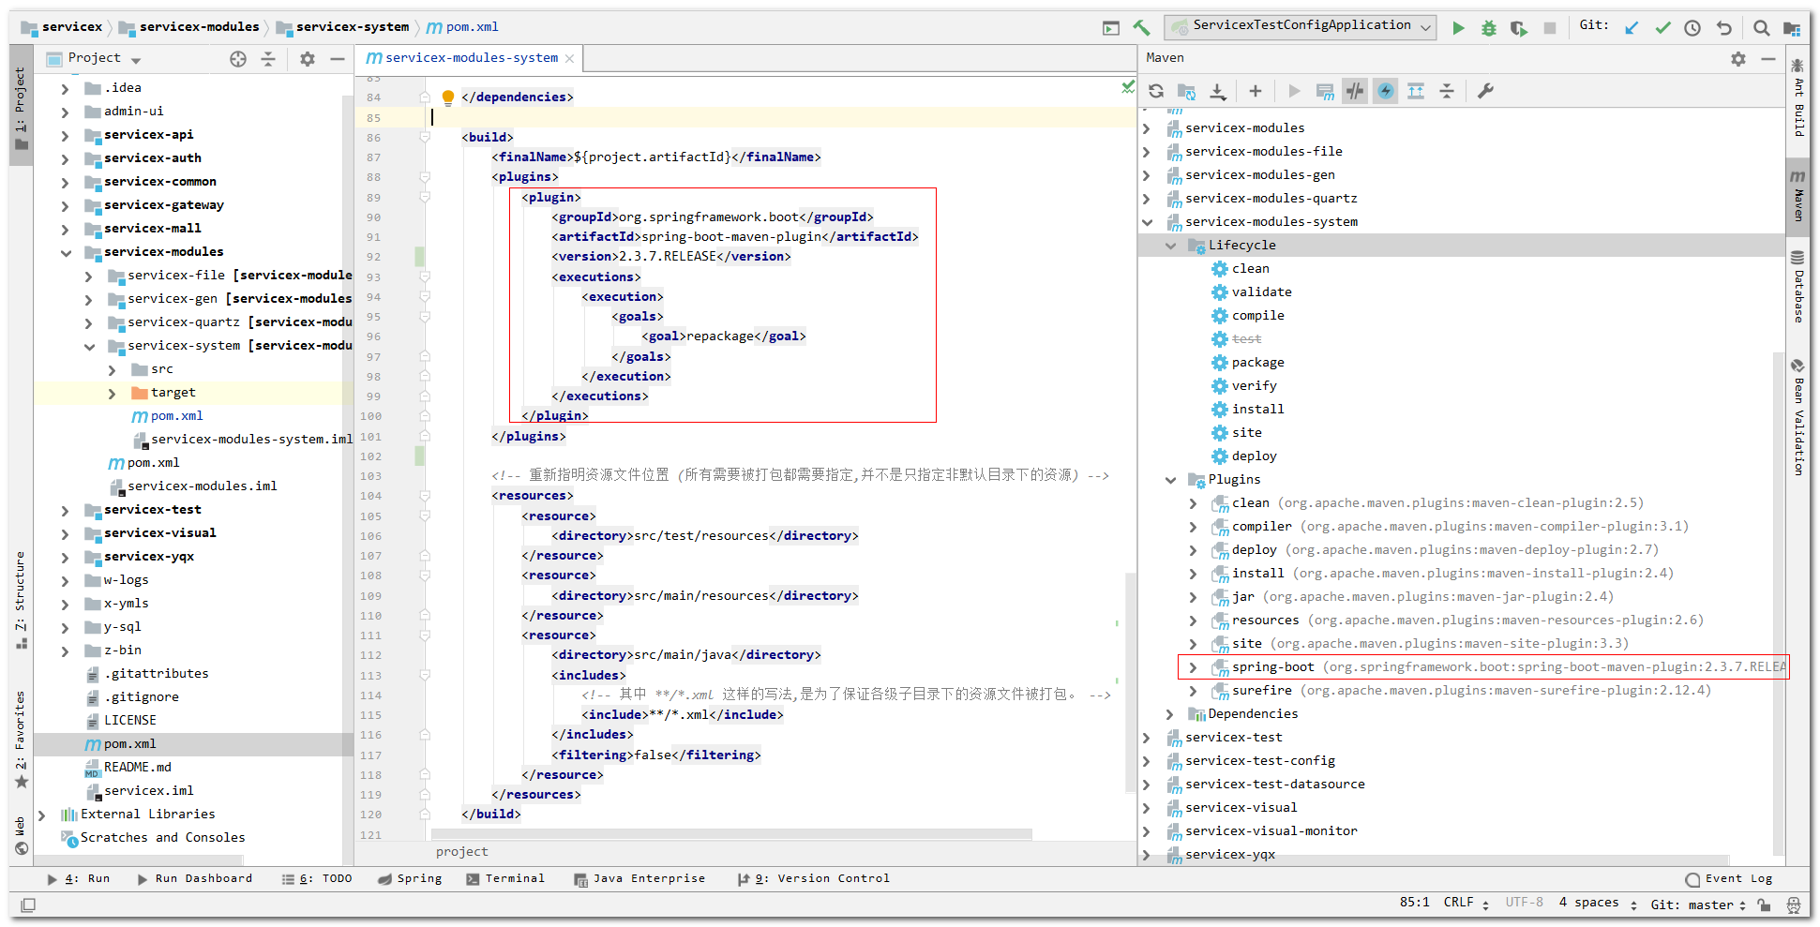This screenshot has width=1820, height=927.
Task: Collapse All icon in Project panel header
Action: tap(268, 59)
